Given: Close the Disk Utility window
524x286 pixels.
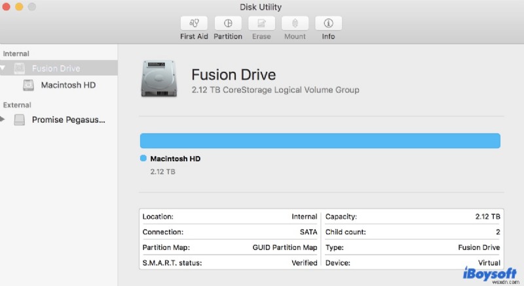Looking at the screenshot, I should click(6, 7).
